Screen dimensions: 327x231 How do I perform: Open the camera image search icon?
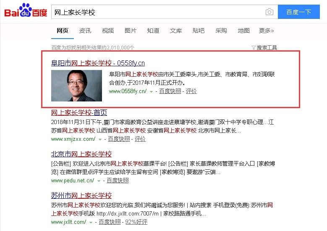click(269, 12)
